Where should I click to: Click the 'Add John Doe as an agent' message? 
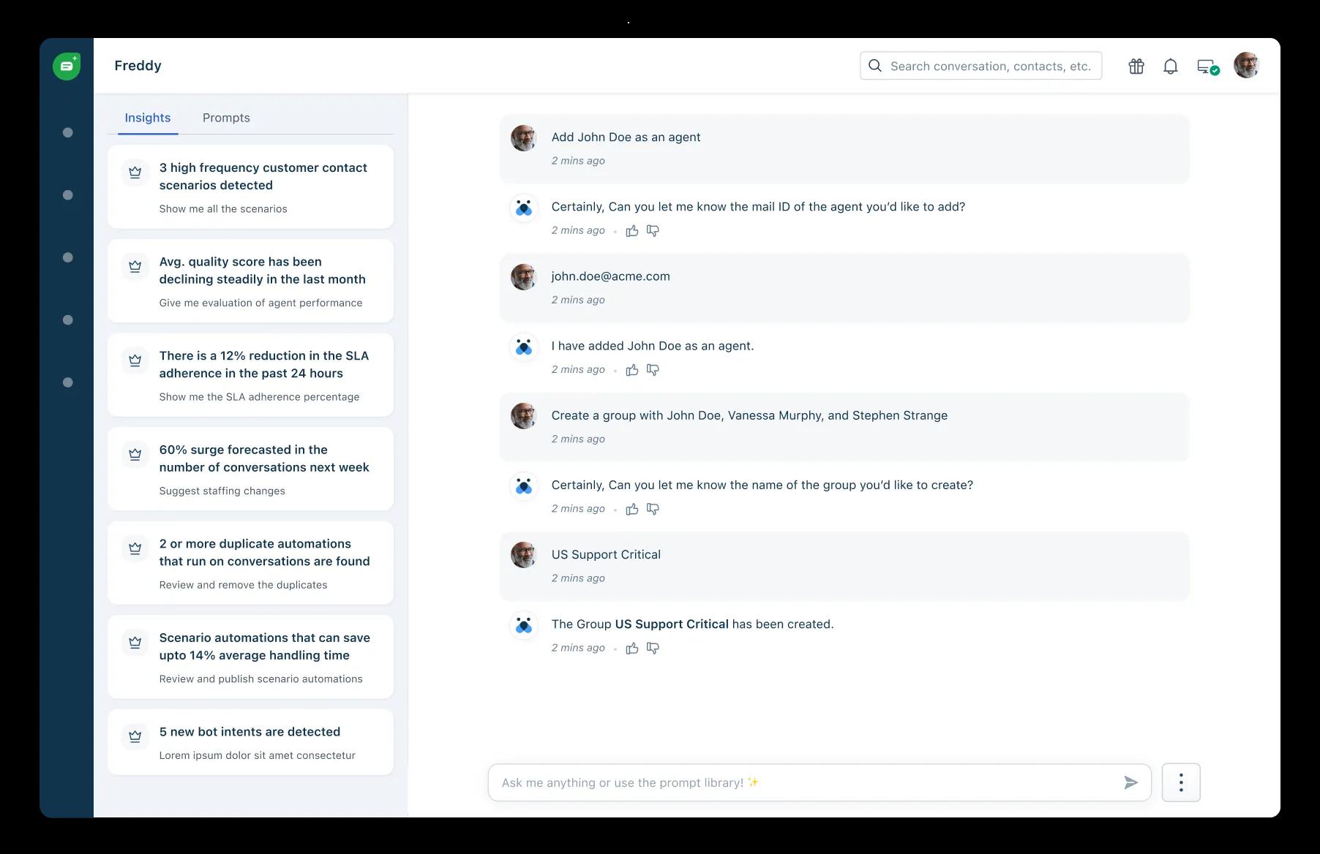pos(626,137)
